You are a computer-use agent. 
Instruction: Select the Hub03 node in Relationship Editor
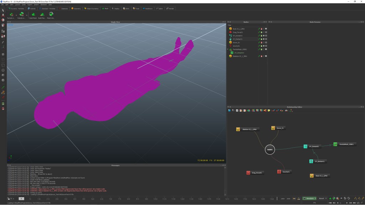coord(270,150)
